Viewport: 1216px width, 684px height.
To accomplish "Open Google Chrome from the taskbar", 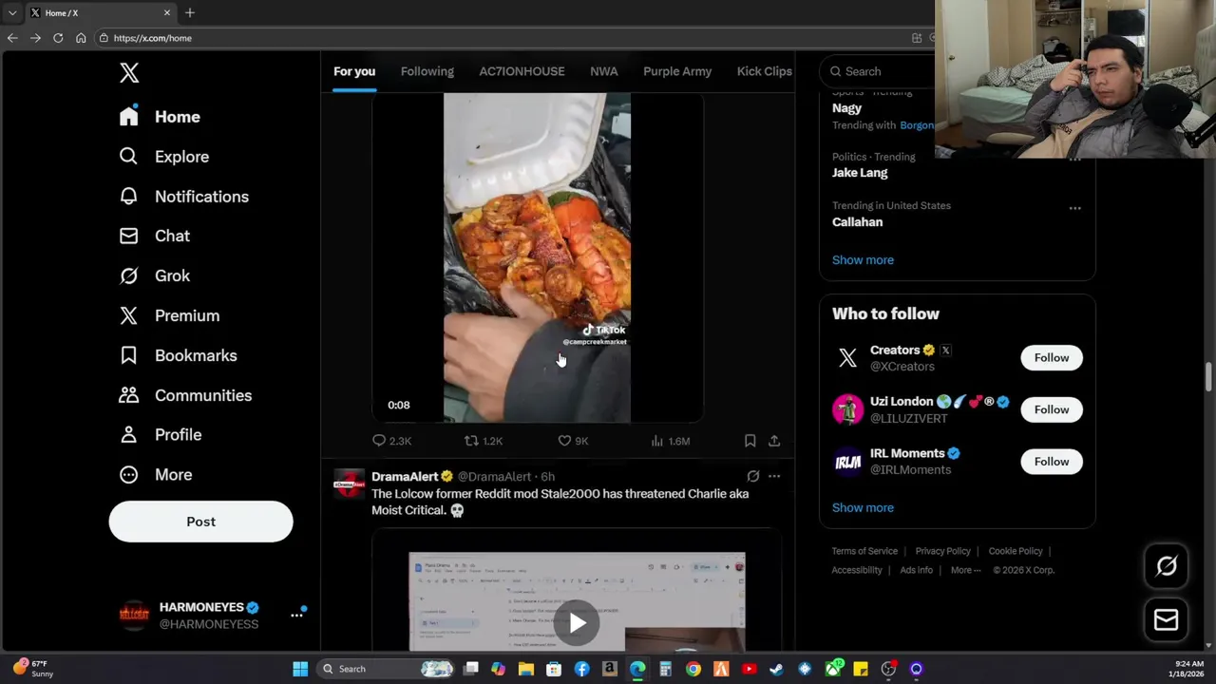I will (693, 669).
